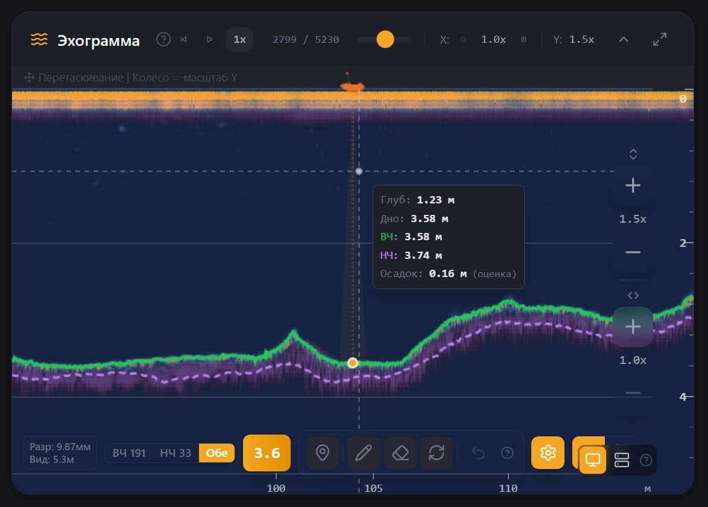Open settings with the orange gear
Screen dimensions: 708x507
point(548,453)
